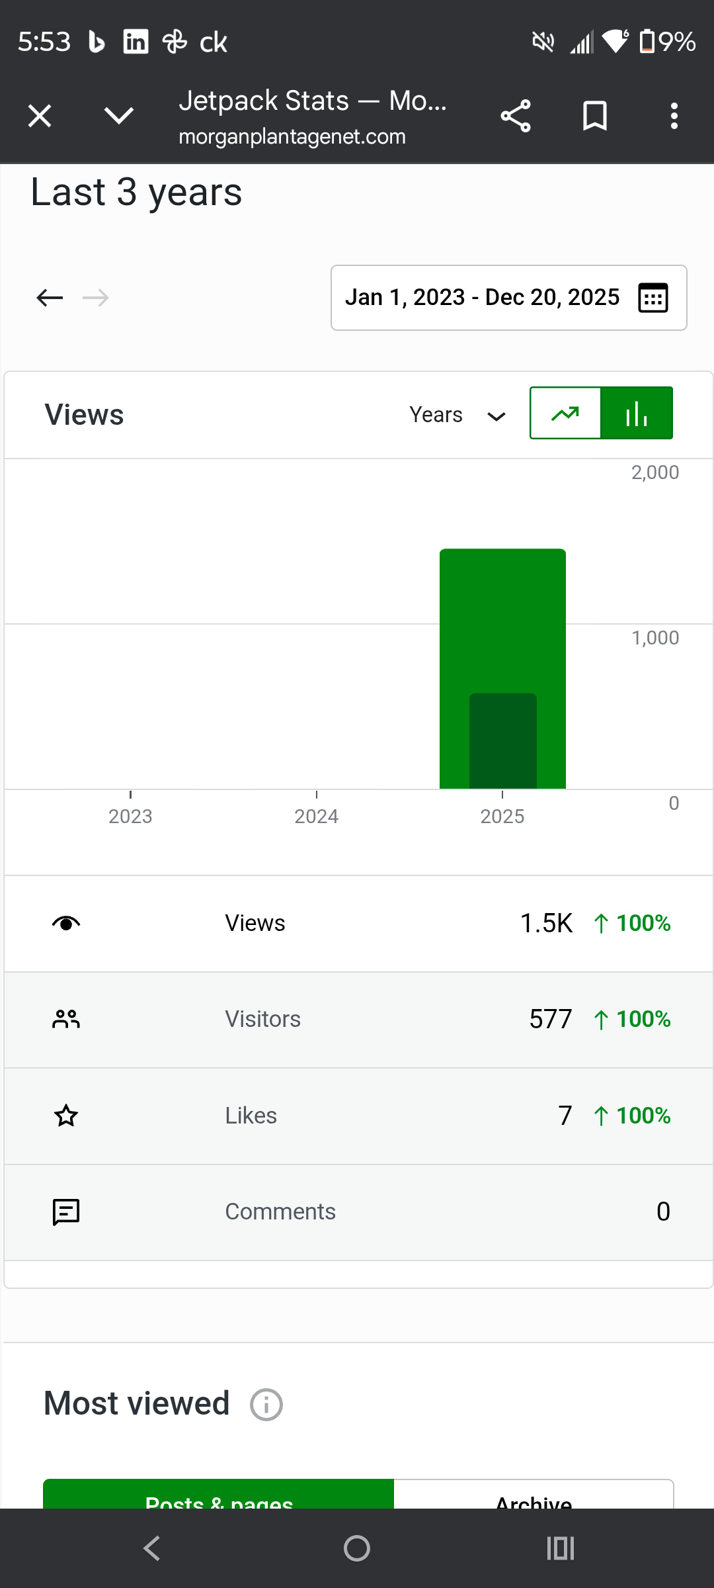The width and height of the screenshot is (714, 1588).
Task: Switch to bar chart view
Action: pyautogui.click(x=637, y=414)
